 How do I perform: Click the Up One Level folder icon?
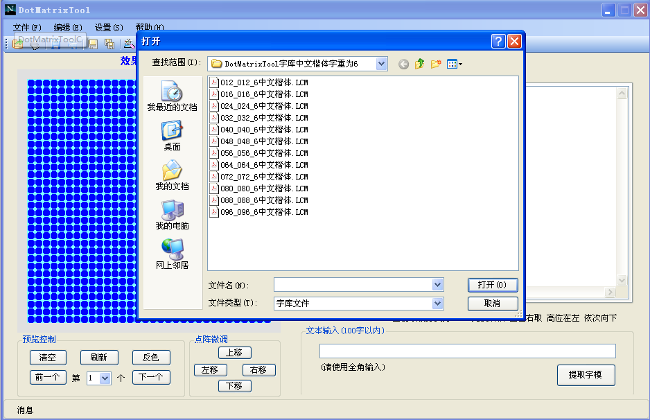pos(419,63)
